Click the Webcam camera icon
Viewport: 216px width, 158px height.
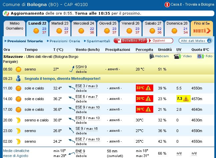pos(152,56)
